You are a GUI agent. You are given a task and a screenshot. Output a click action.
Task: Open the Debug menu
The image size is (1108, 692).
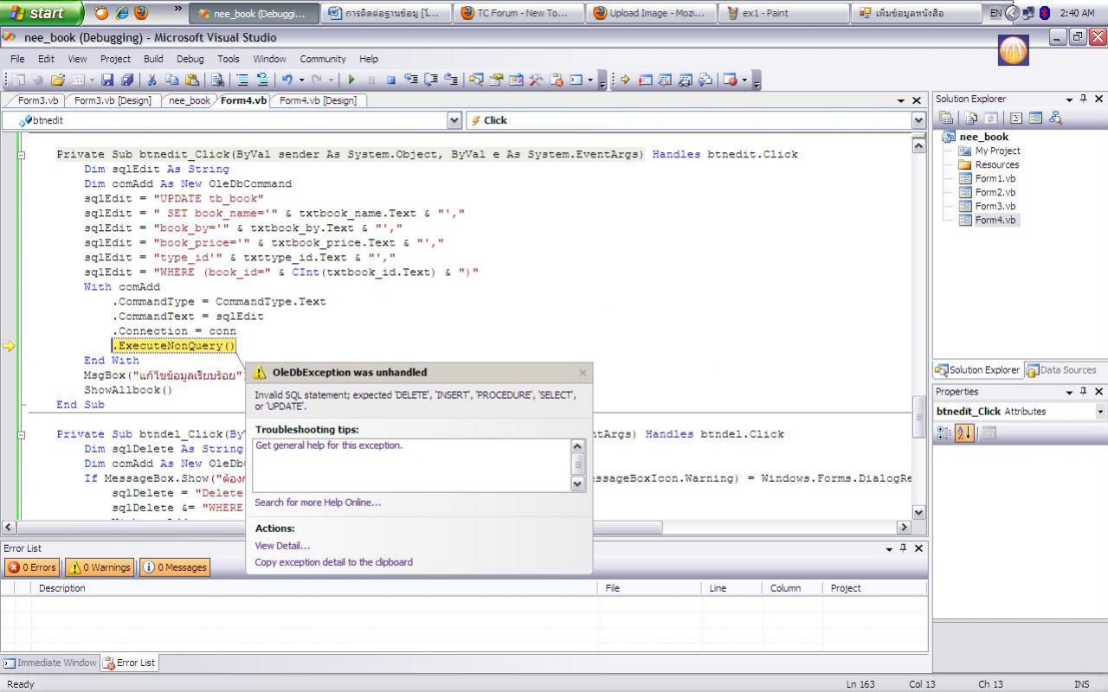click(x=190, y=59)
